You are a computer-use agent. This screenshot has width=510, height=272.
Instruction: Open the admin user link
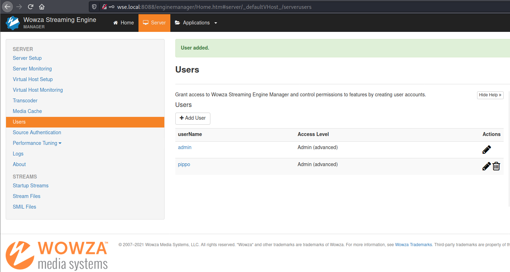click(x=185, y=147)
